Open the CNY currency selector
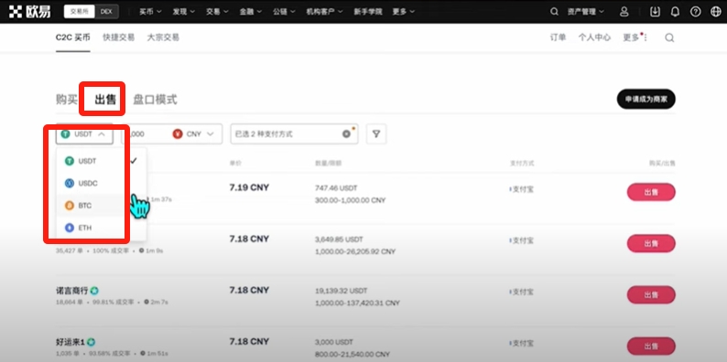Image resolution: width=727 pixels, height=362 pixels. tap(194, 133)
